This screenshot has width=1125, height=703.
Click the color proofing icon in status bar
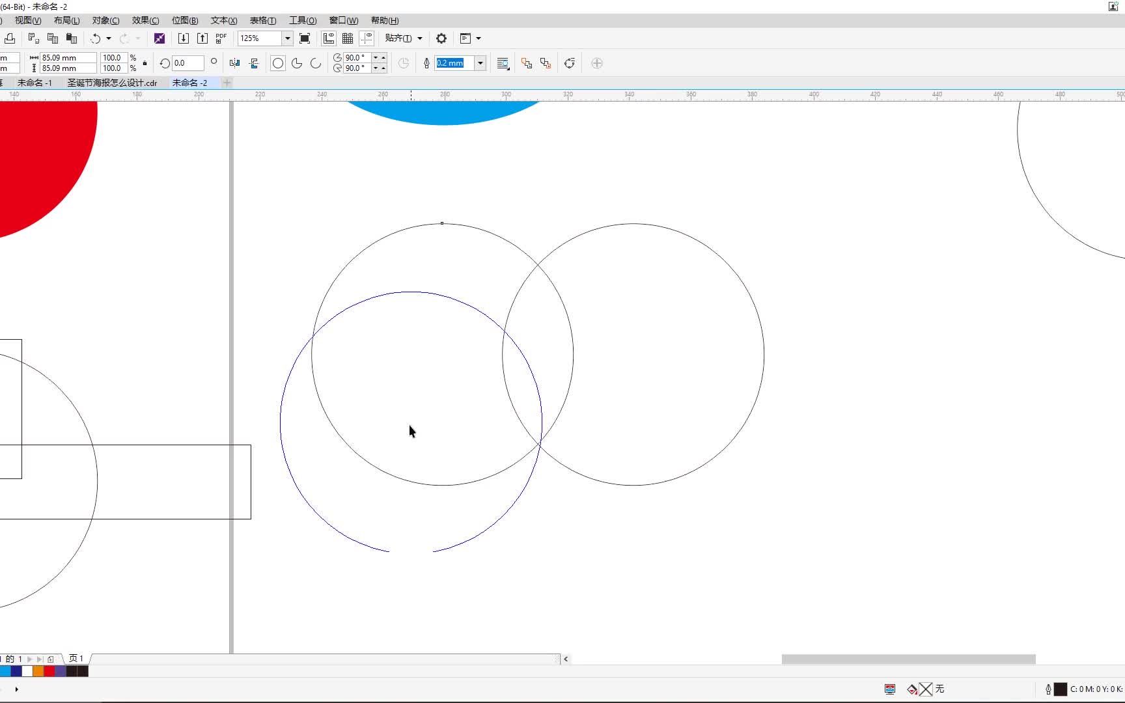[x=890, y=689]
